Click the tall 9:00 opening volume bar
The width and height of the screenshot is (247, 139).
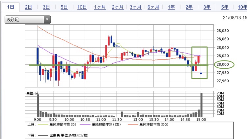point(38,106)
